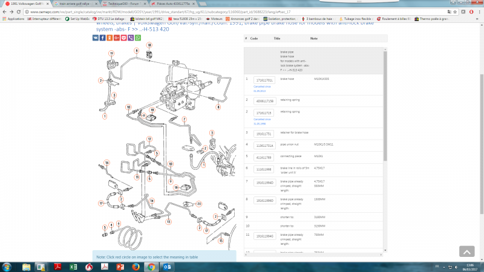
Task: Open File Explorer from taskbar
Action: (x=26, y=267)
